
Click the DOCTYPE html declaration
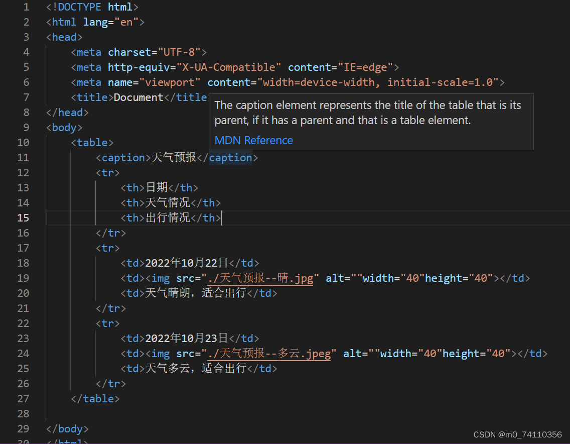coord(92,7)
